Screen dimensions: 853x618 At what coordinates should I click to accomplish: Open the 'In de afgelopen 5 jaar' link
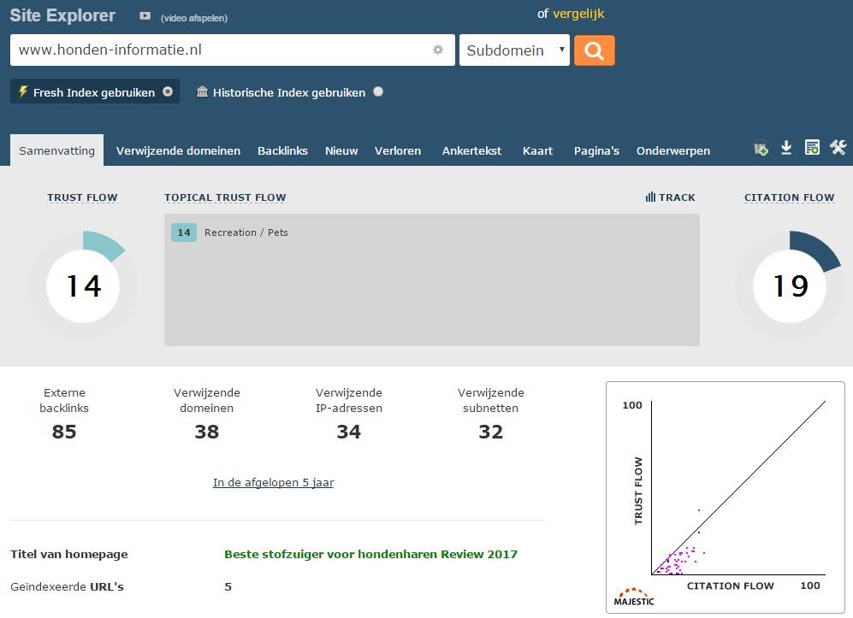(273, 482)
